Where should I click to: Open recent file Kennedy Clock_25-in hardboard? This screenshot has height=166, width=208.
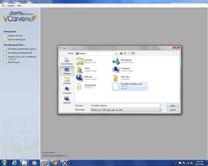pos(20,58)
